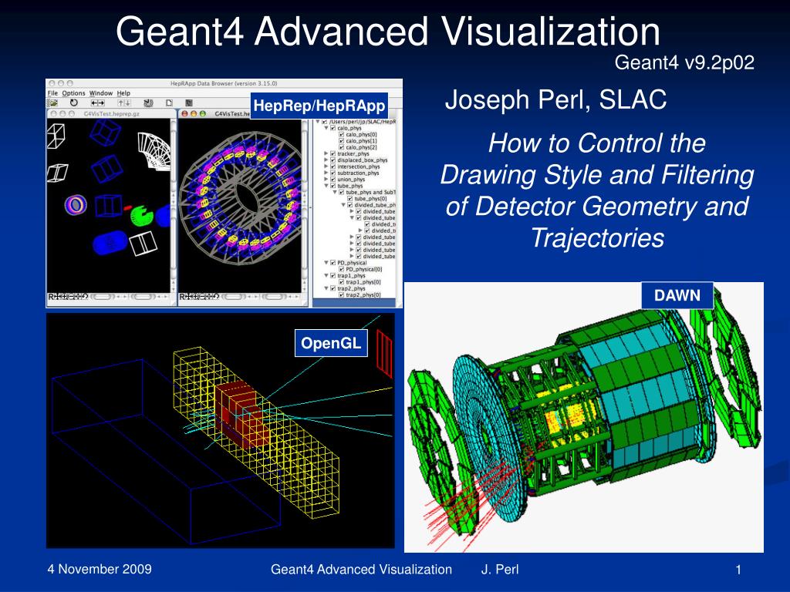Collapse the trap2_phys node

(326, 289)
